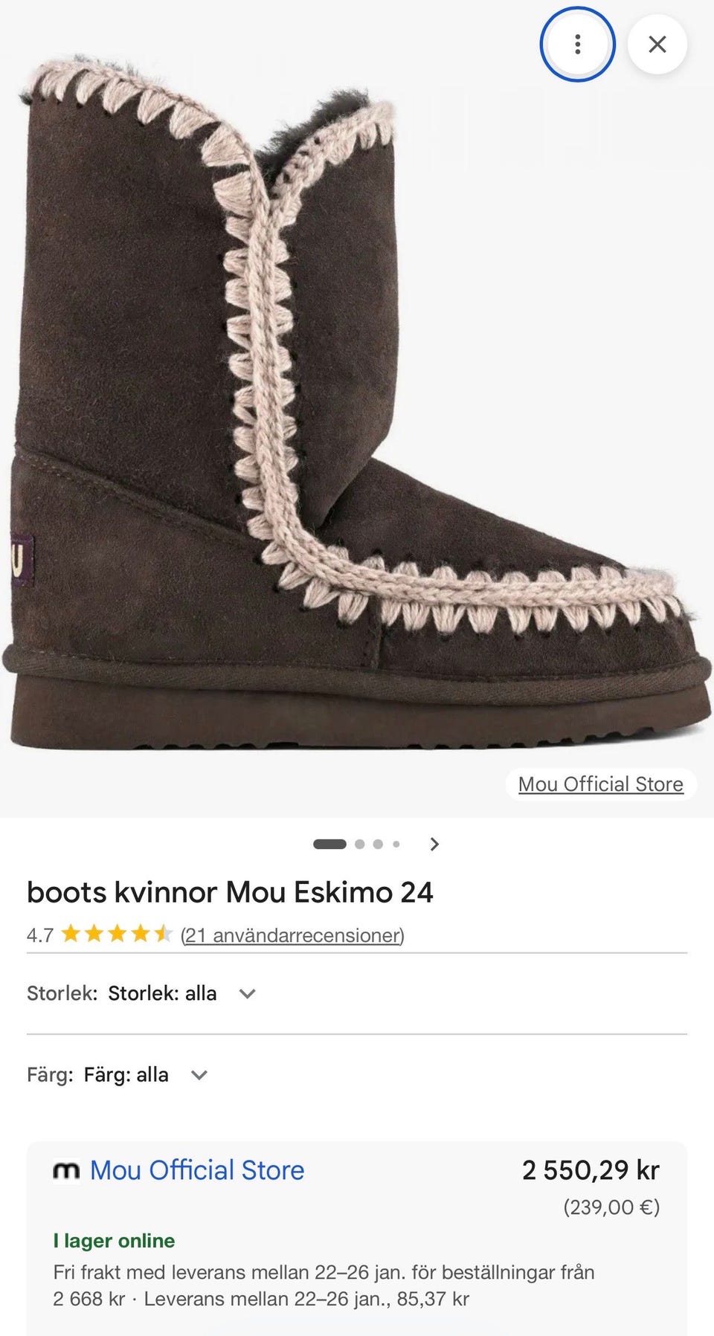Image resolution: width=714 pixels, height=1336 pixels.
Task: Tap the Fri frakt delivery details text
Action: [324, 1285]
